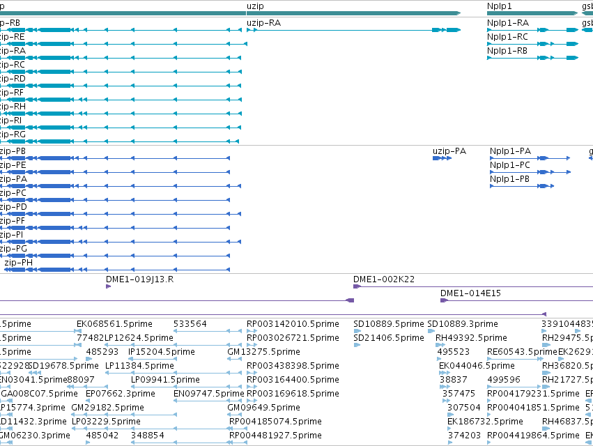The width and height of the screenshot is (593, 446).
Task: Select EST LP03229.5prime
Action: pyautogui.click(x=107, y=422)
